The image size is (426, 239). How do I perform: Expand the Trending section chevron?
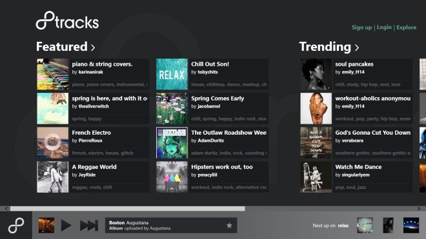(x=357, y=48)
